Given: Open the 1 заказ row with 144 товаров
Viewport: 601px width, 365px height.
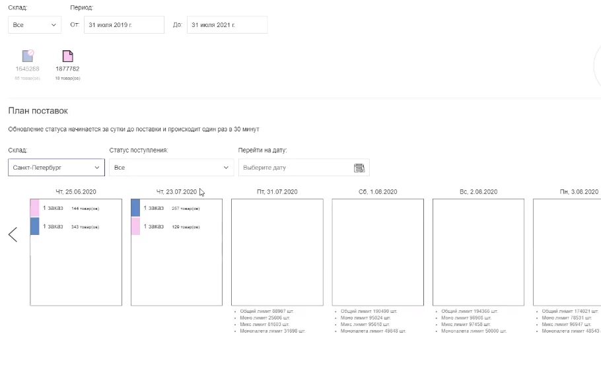Looking at the screenshot, I should click(x=76, y=208).
